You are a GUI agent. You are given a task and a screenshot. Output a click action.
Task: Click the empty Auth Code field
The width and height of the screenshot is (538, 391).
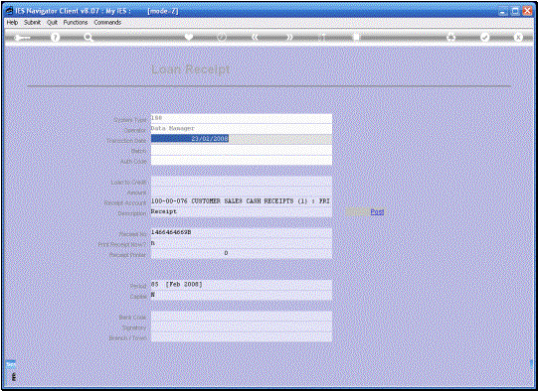click(x=242, y=160)
